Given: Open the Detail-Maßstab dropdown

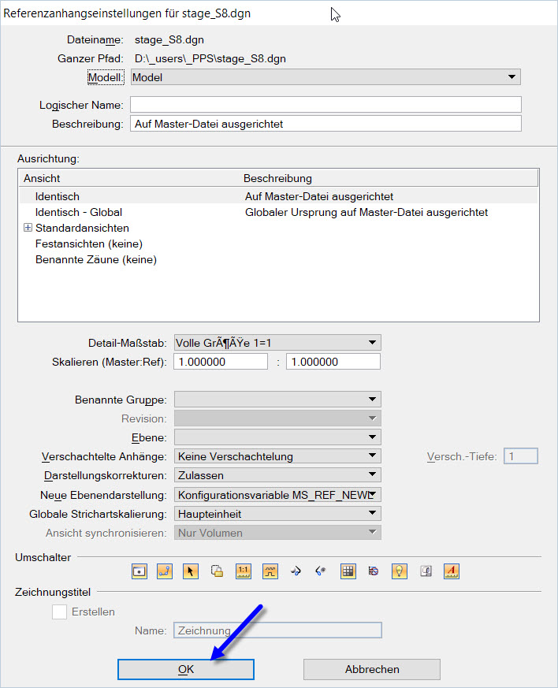Looking at the screenshot, I should coord(277,343).
